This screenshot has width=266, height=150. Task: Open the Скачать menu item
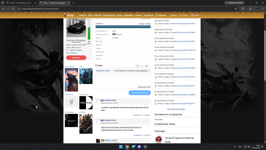138,15
